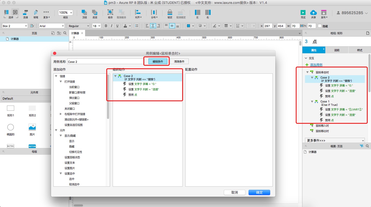Click the 预览 preview icon
371x207 pixels.
(x=303, y=12)
